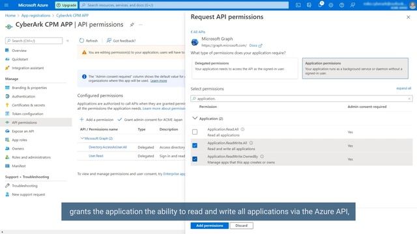Viewport: 417px width, 234px height.
Task: Open the notifications bell icon
Action: (320, 5)
